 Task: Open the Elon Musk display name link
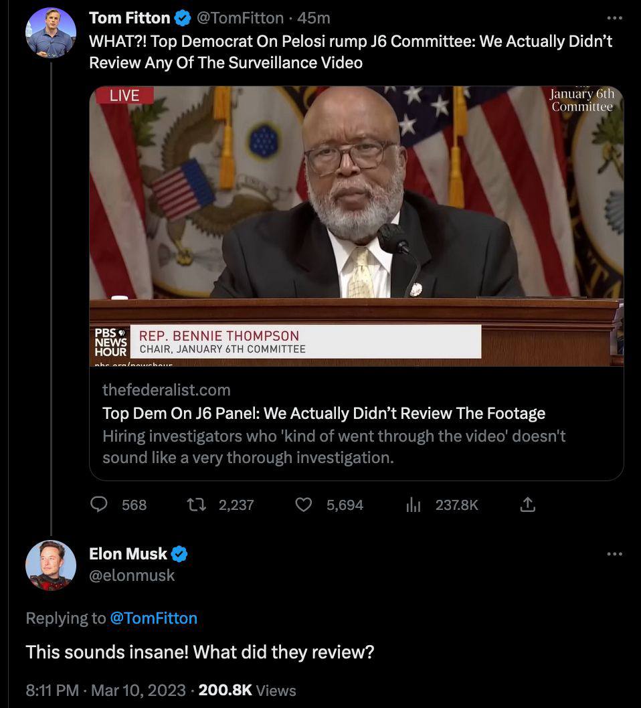(x=128, y=554)
